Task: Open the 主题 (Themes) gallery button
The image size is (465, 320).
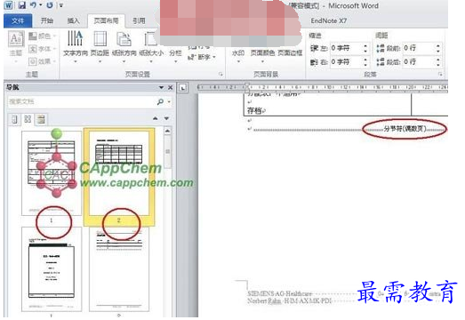Action: tap(16, 46)
